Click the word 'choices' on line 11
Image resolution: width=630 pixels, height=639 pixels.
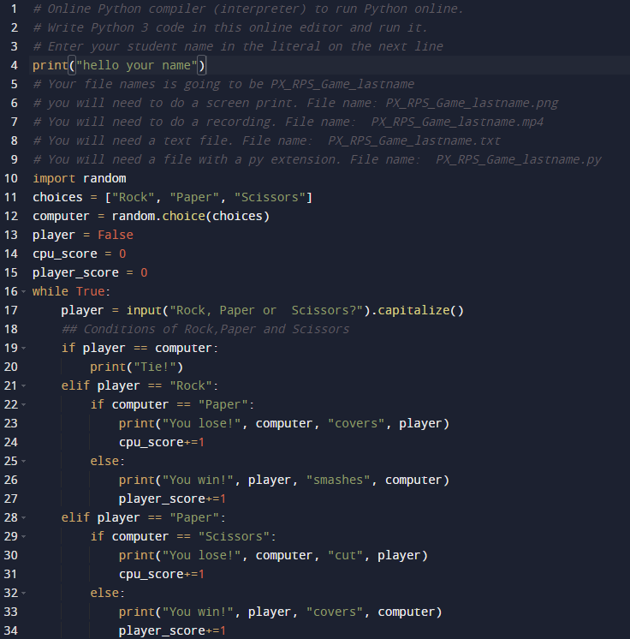pyautogui.click(x=57, y=197)
